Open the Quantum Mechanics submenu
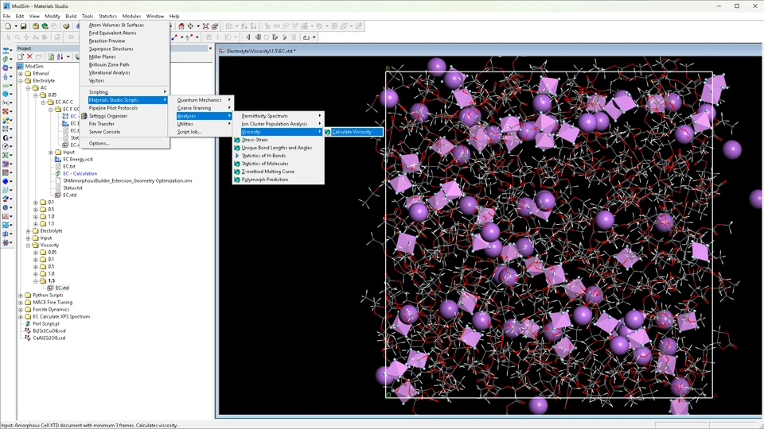This screenshot has width=764, height=429. tap(200, 100)
